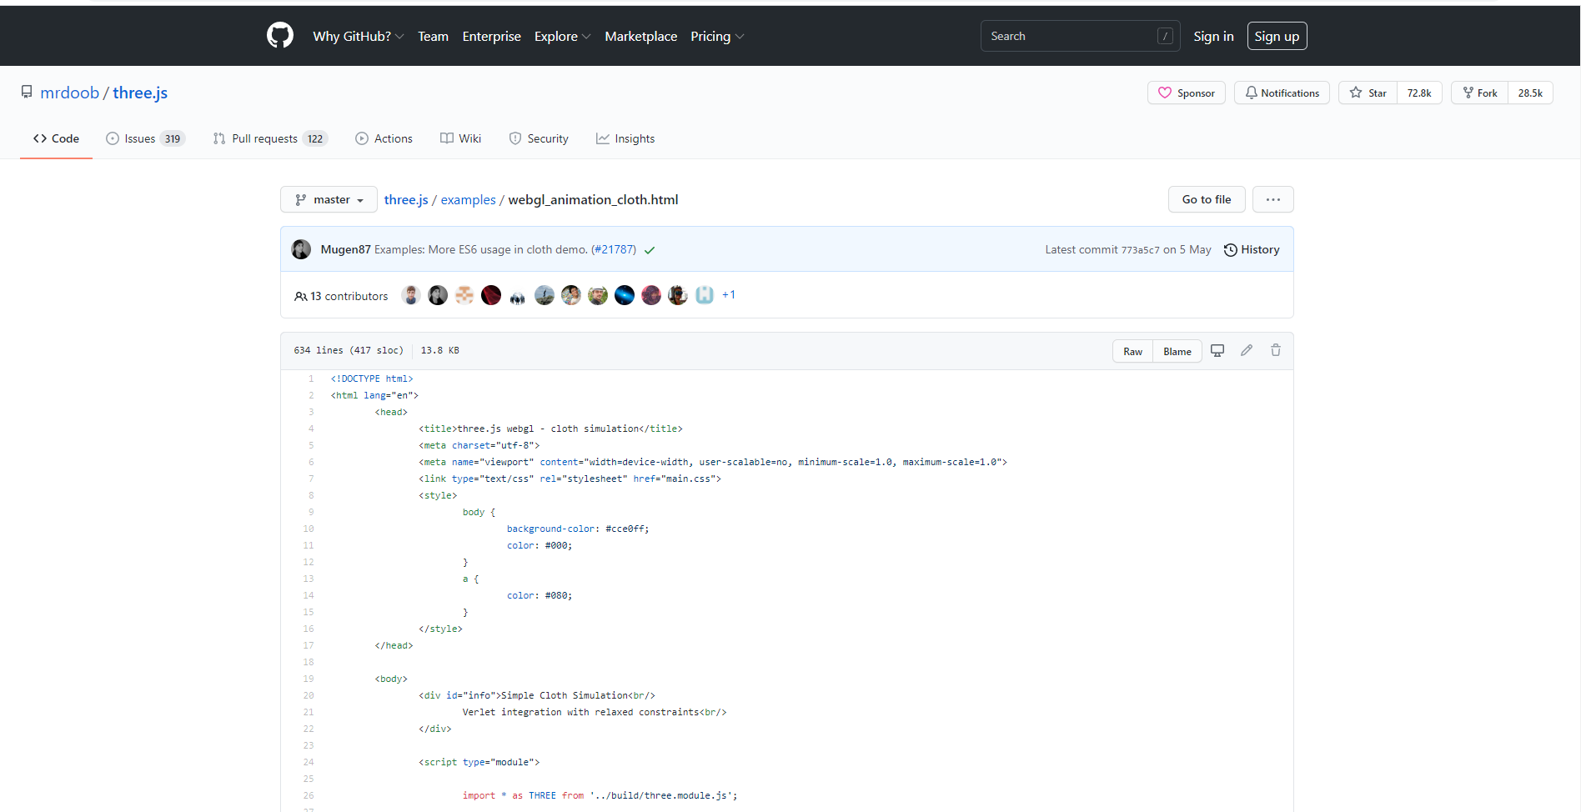Open the commit hash 773a5c7 link
Screen dimensions: 1581x812
[x=1140, y=250]
